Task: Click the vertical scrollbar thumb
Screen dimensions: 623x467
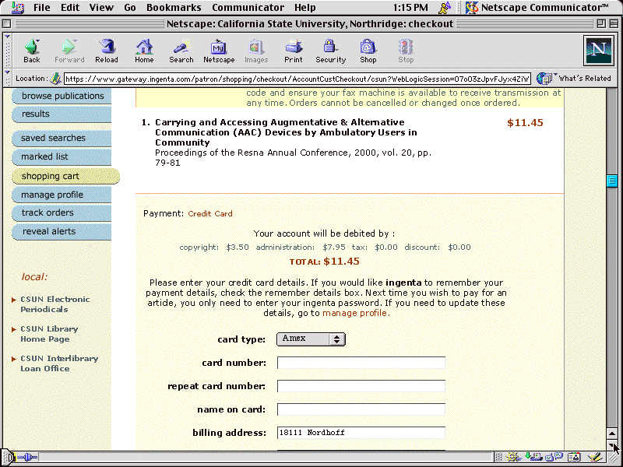Action: click(x=612, y=181)
